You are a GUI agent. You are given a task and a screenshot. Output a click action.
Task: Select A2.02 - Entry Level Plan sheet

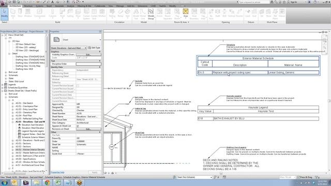click(x=26, y=110)
